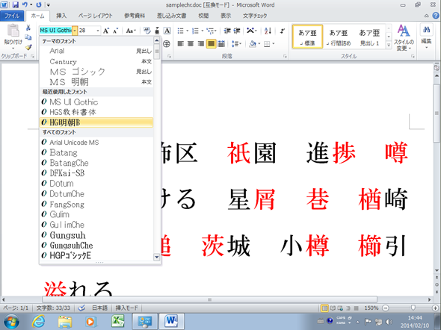This screenshot has width=441, height=330.
Task: Click the align text right icon
Action: 200,44
